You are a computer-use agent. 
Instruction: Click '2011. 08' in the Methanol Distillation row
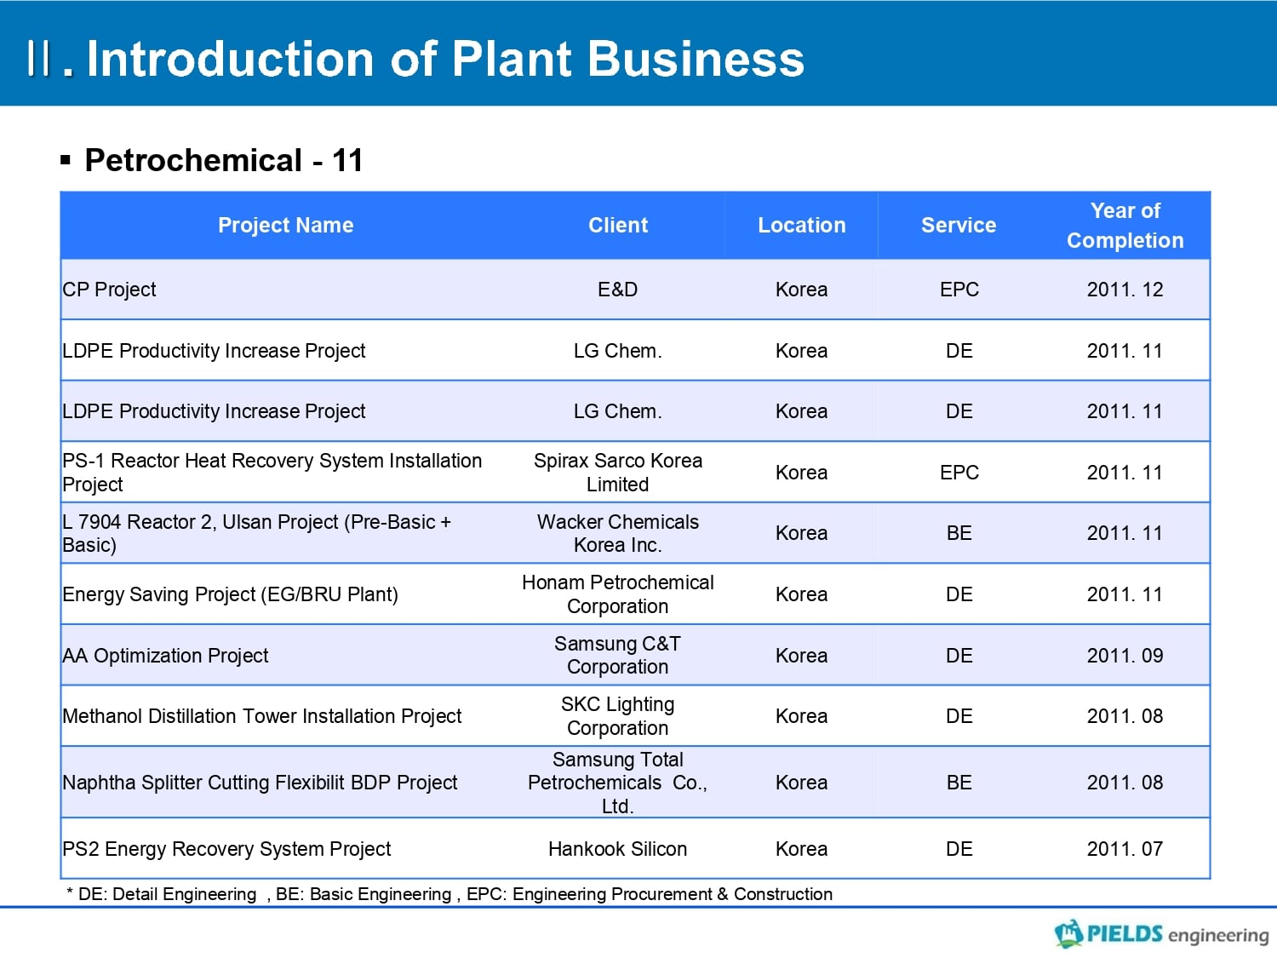point(1125,716)
